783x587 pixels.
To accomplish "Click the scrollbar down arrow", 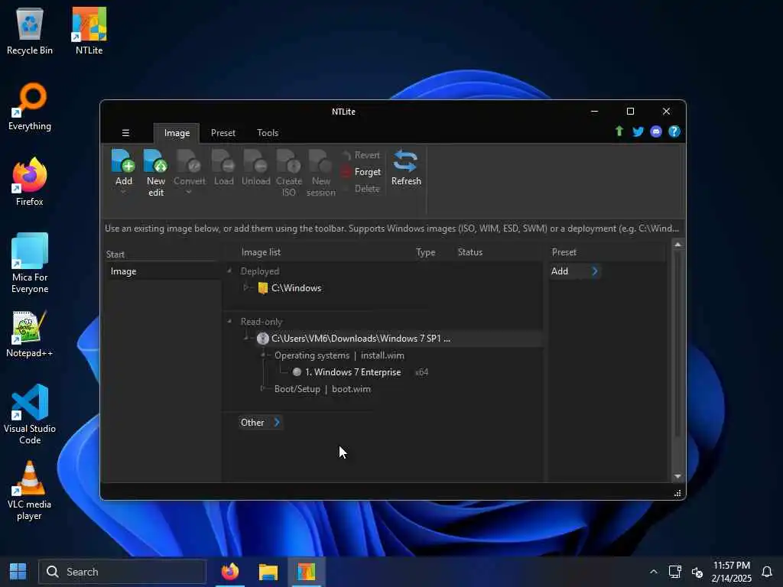I will click(x=677, y=477).
